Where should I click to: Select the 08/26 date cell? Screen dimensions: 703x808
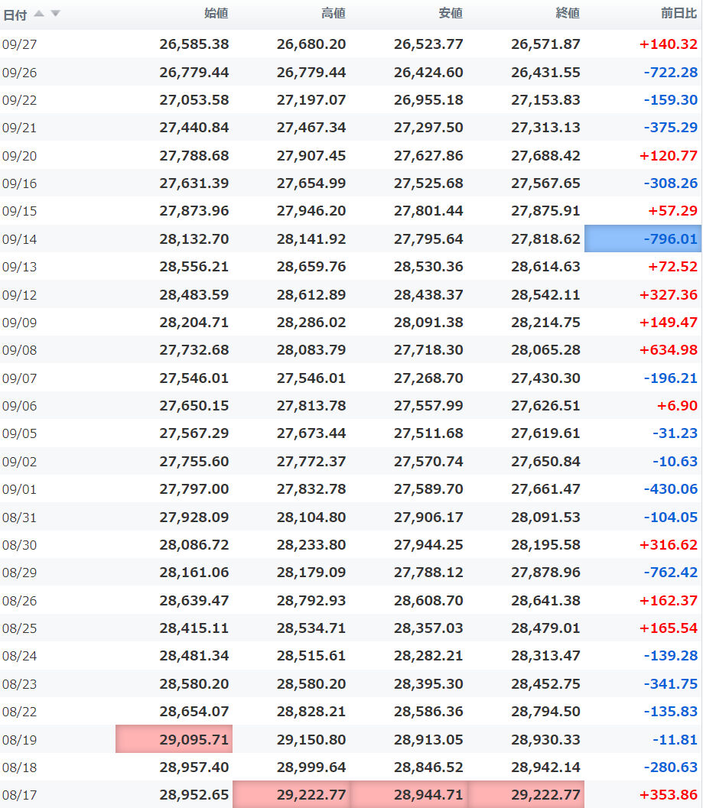pyautogui.click(x=20, y=601)
